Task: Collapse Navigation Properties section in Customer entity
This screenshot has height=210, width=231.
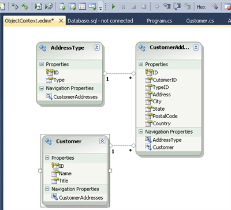Action: tap(47, 189)
